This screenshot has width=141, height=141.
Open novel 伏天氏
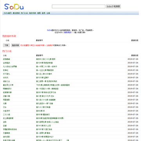(6, 78)
